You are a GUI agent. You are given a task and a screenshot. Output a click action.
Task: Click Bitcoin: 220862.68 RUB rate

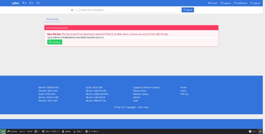tap(97, 94)
